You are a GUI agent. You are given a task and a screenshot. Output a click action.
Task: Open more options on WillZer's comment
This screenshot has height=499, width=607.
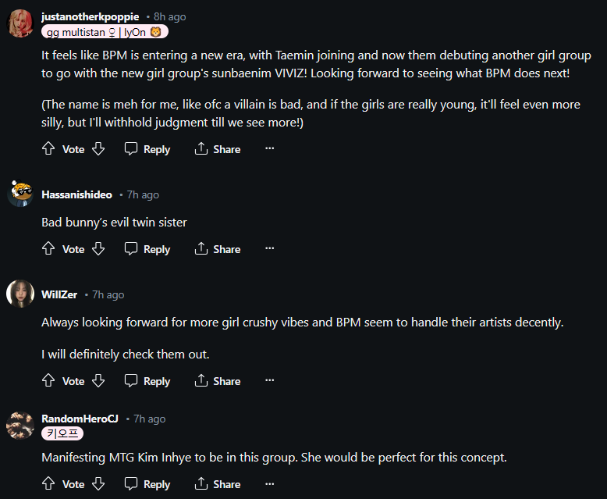pos(270,381)
